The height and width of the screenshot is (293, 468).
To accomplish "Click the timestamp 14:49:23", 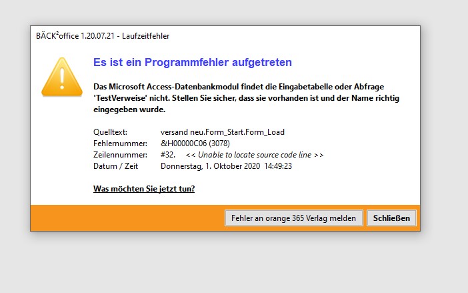I will coord(277,166).
